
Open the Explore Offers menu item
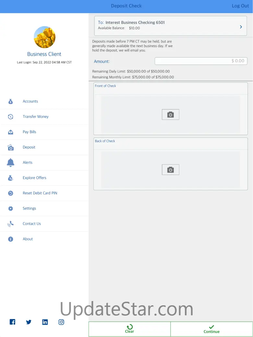(x=44, y=178)
